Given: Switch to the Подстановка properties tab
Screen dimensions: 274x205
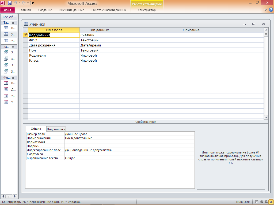Looking at the screenshot, I should (56, 129).
